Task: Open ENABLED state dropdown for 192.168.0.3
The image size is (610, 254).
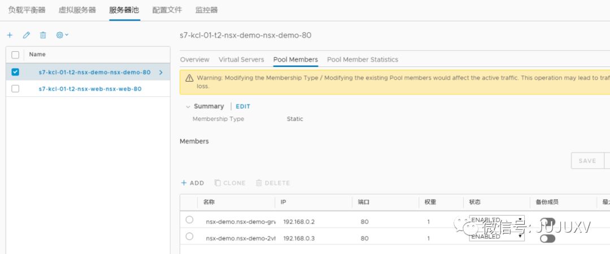Action: point(496,237)
